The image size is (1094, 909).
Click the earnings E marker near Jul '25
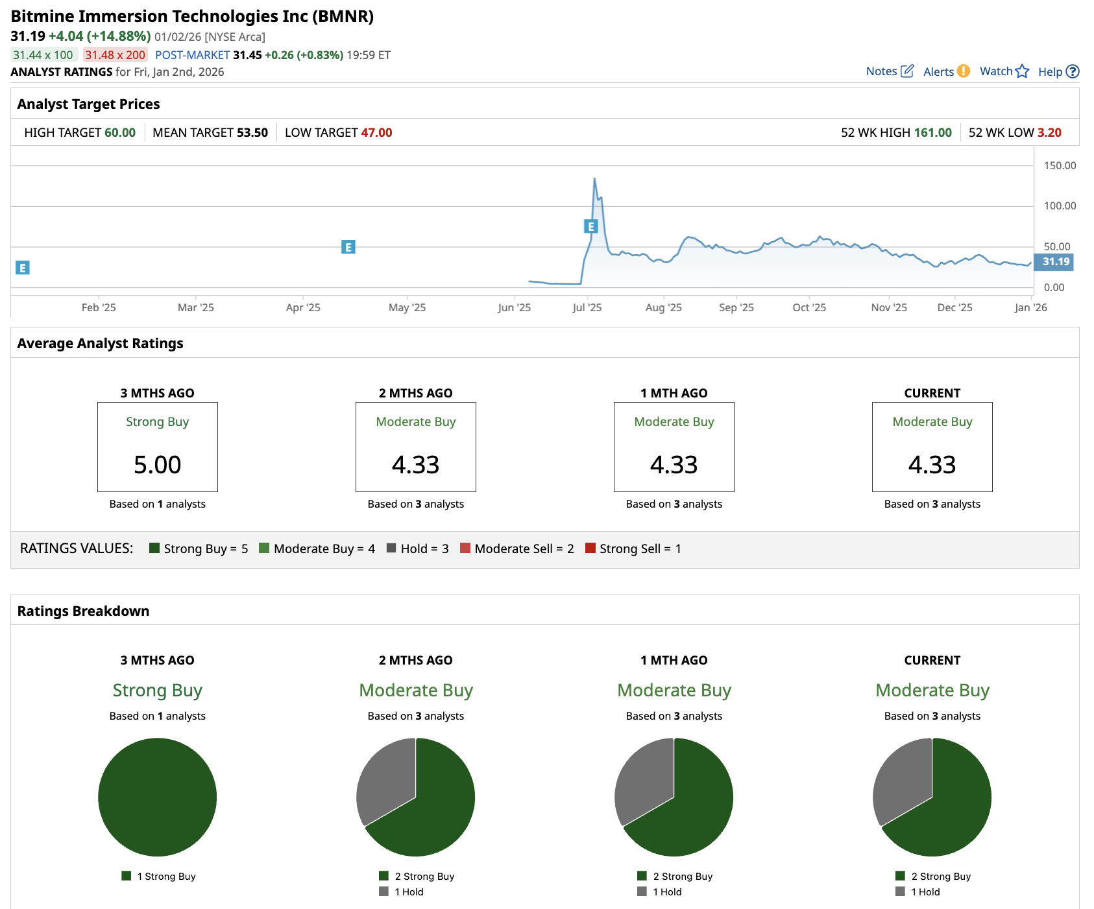click(x=590, y=226)
